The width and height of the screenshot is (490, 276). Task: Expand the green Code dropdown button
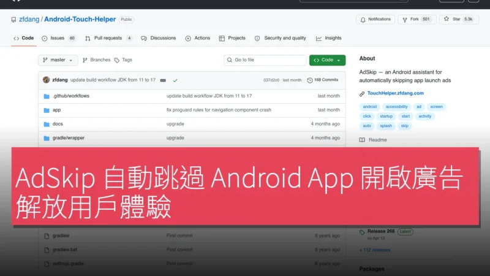(x=327, y=60)
